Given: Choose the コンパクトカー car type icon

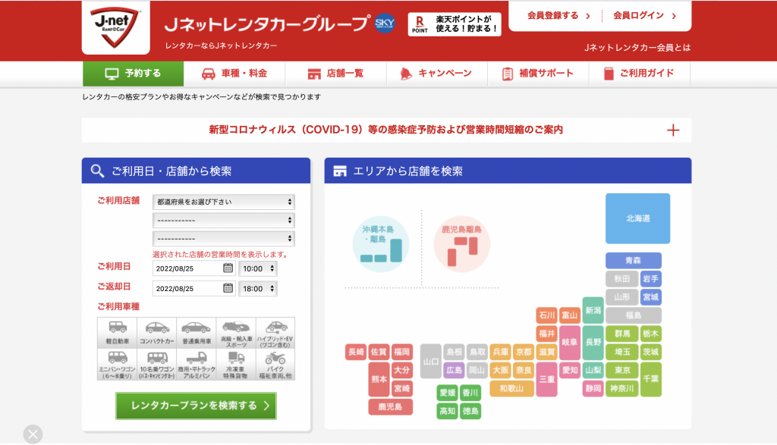Looking at the screenshot, I should click(x=156, y=333).
